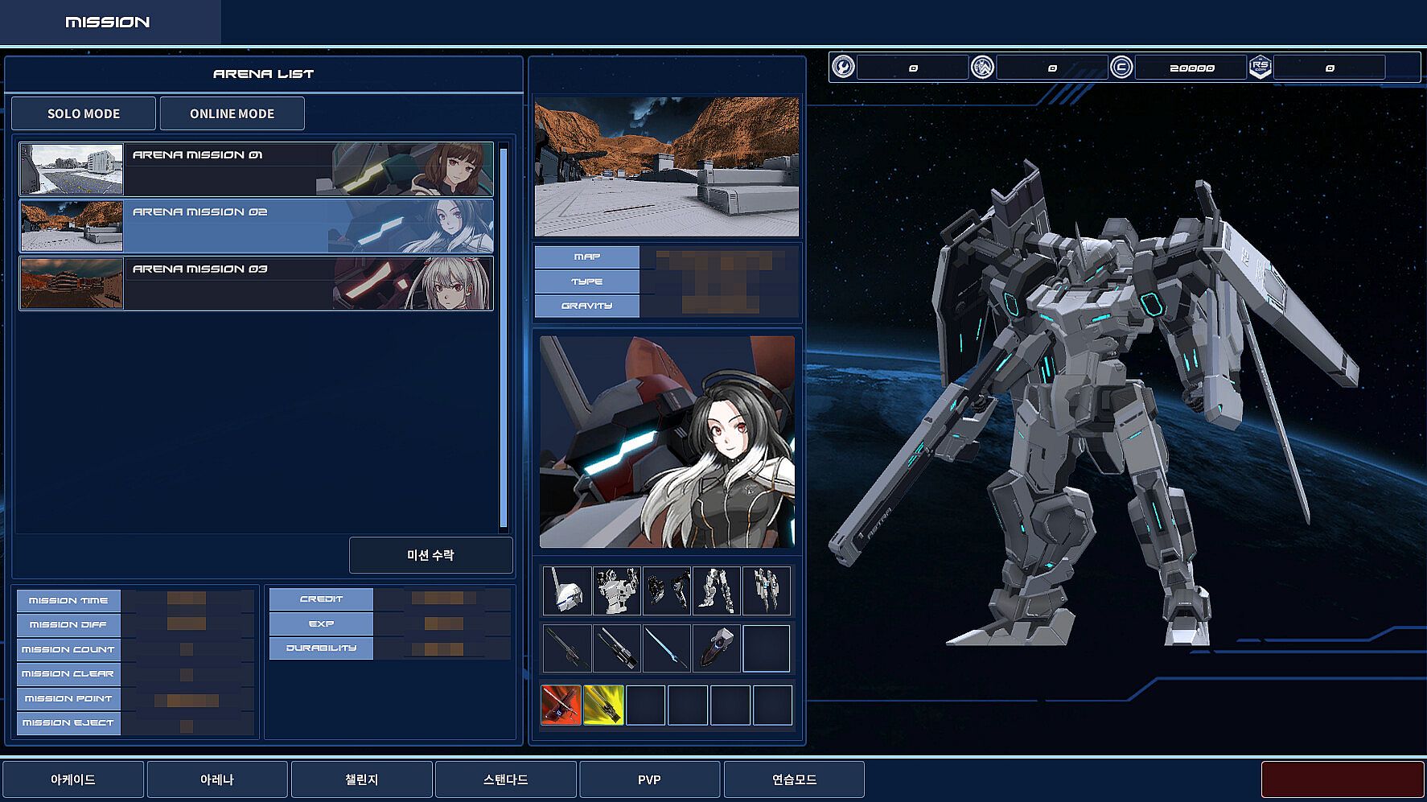Click the TYPE info label
This screenshot has height=802, width=1427.
coord(587,282)
